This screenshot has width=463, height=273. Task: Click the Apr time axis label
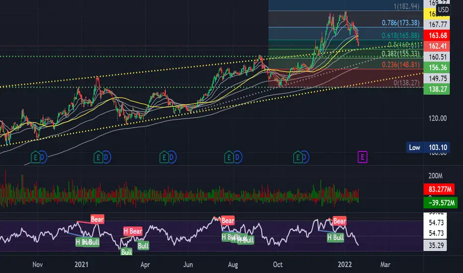tap(145, 265)
